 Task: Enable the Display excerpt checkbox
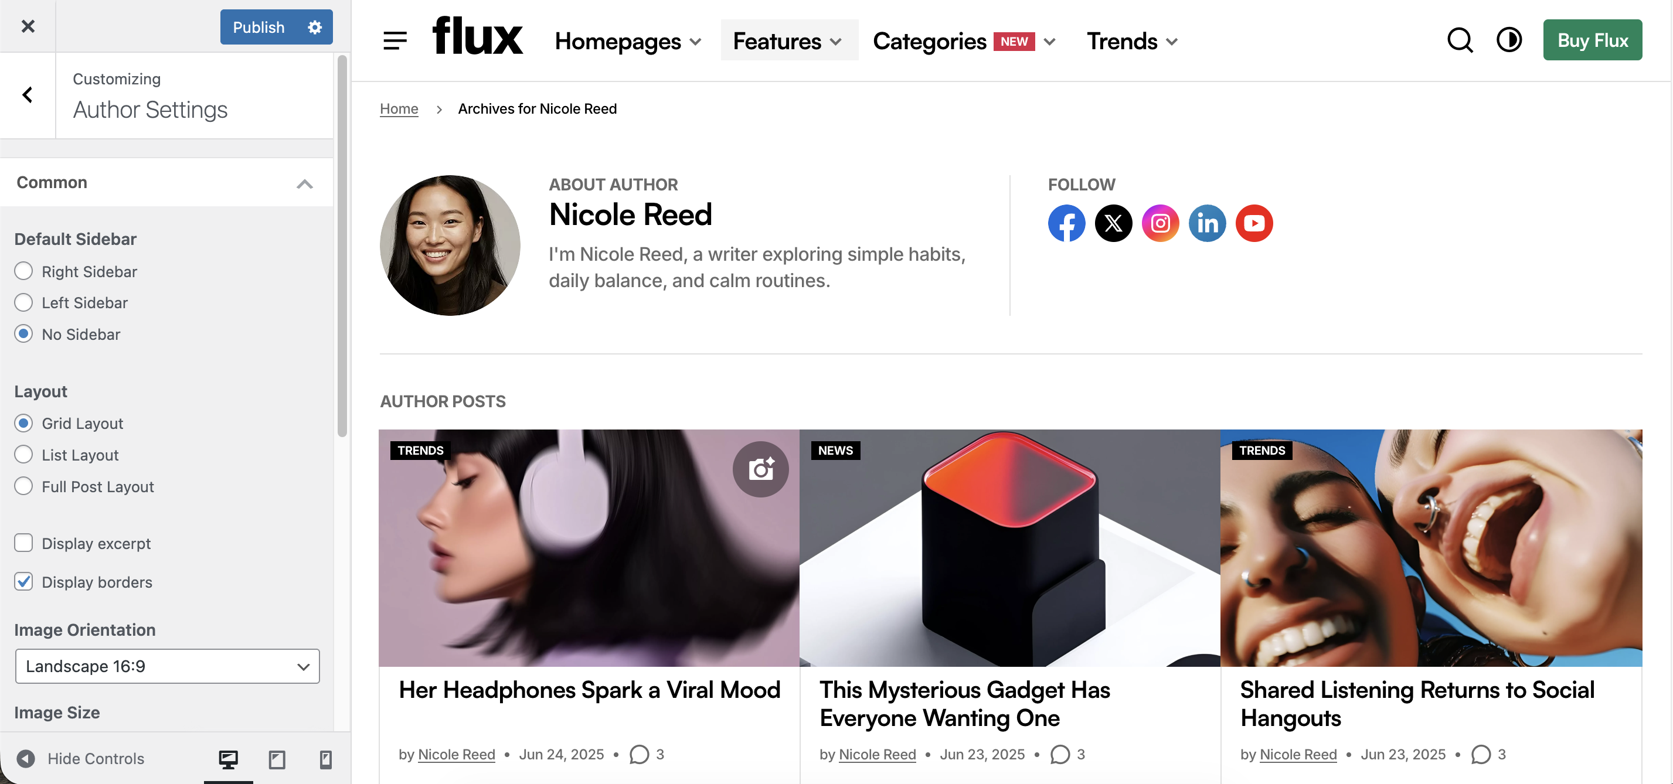[23, 543]
